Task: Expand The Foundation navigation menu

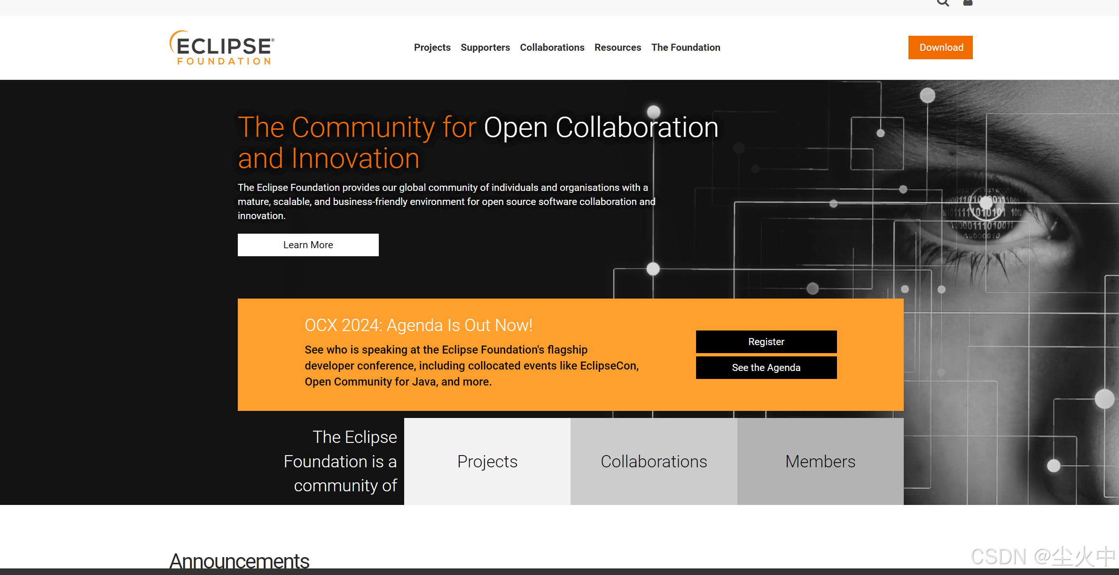Action: click(x=685, y=47)
